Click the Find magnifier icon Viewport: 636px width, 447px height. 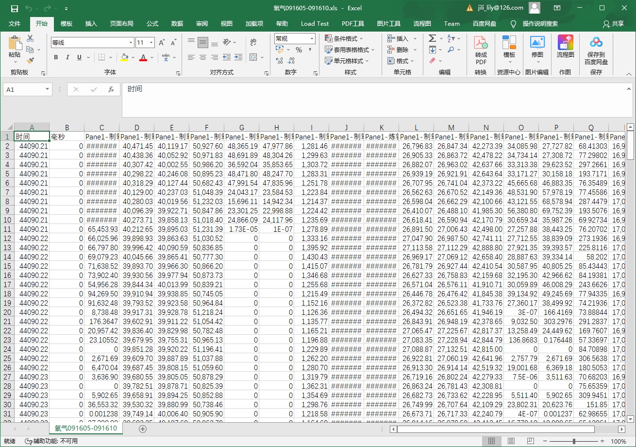[451, 50]
